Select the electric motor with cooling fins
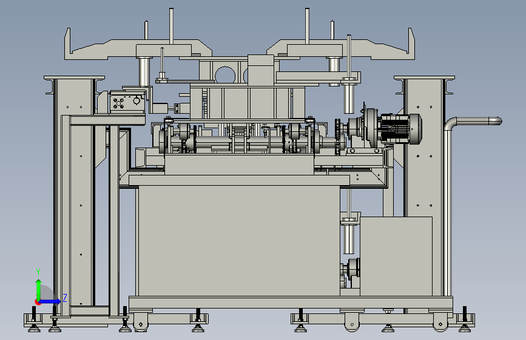This screenshot has height=340, width=526. click(401, 129)
